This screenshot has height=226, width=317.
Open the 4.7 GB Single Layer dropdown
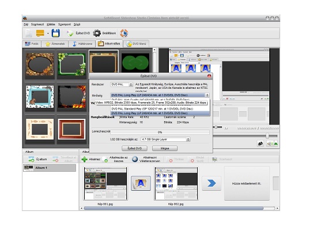point(165,140)
